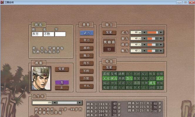Toggle the 乱射 skill
Image resolution: width=195 pixels, height=117 pixels.
[160, 78]
